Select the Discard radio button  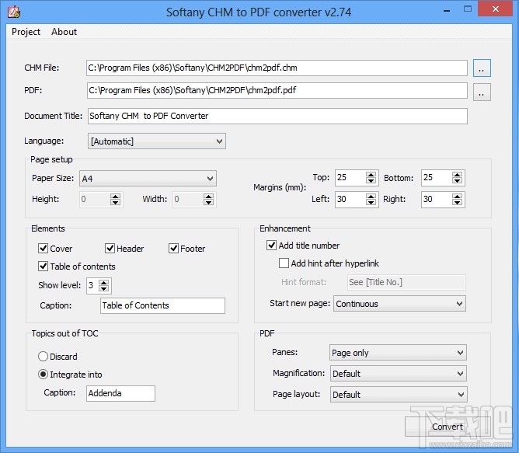tap(43, 357)
